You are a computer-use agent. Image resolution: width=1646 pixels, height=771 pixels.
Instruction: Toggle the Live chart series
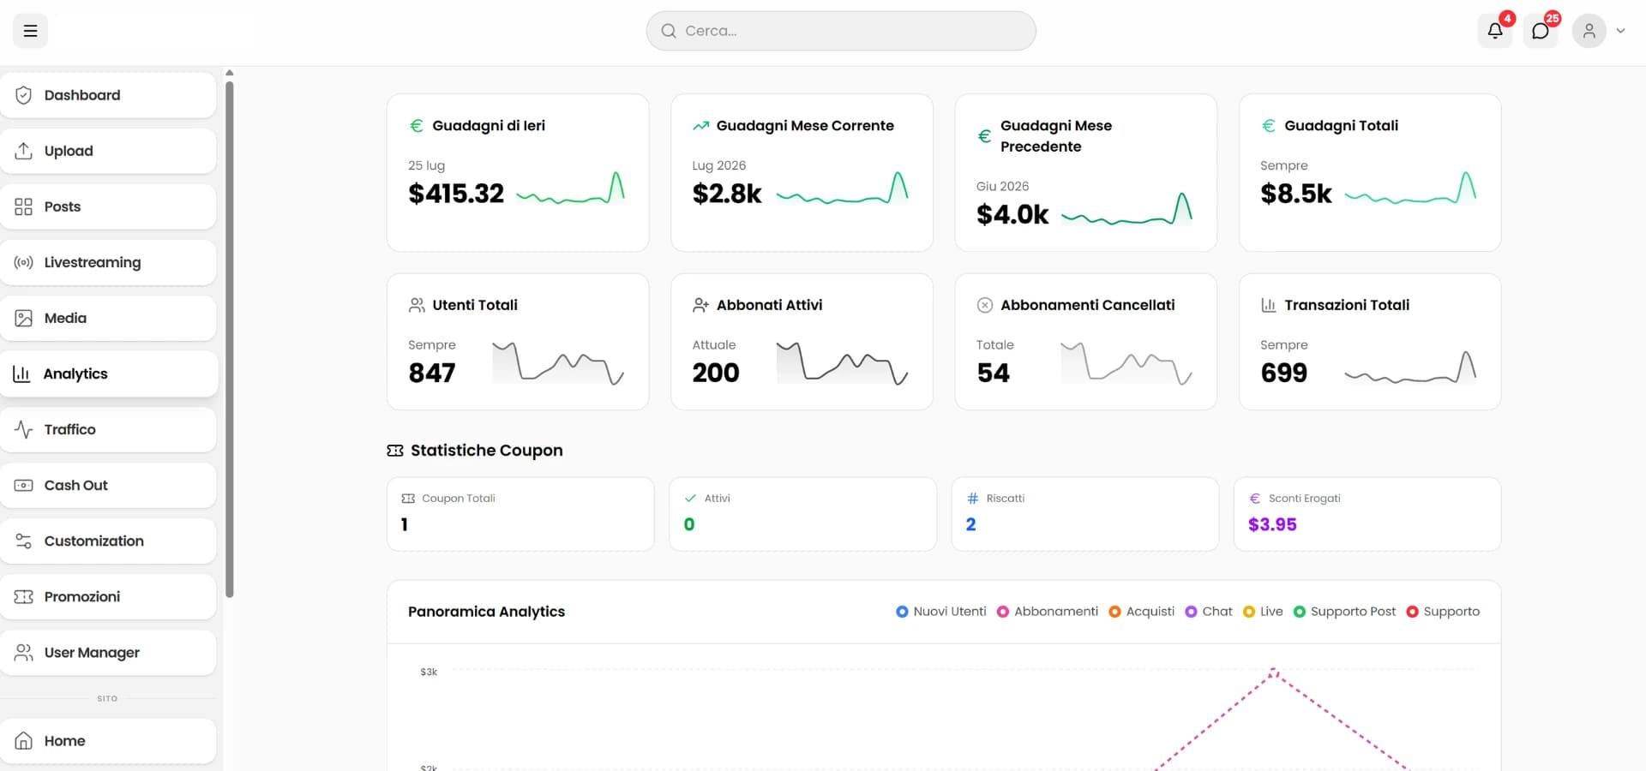(x=1263, y=612)
